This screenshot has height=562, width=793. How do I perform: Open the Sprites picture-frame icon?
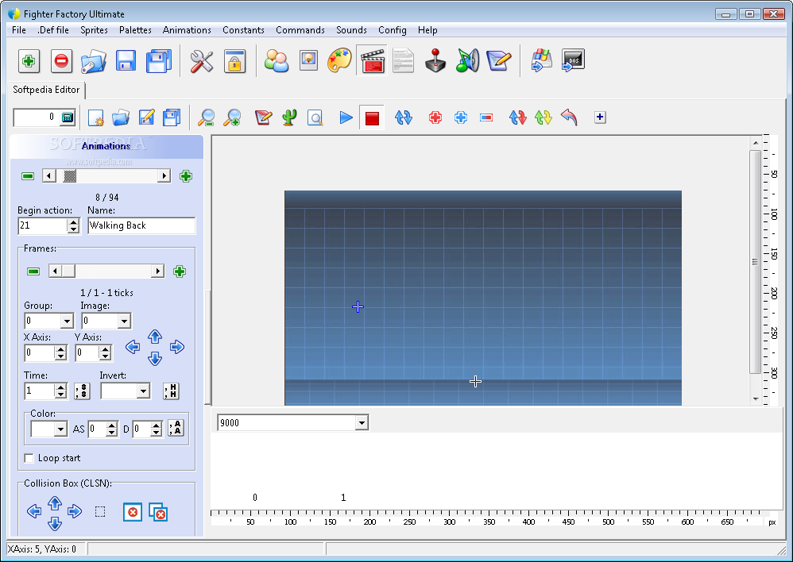click(x=308, y=60)
